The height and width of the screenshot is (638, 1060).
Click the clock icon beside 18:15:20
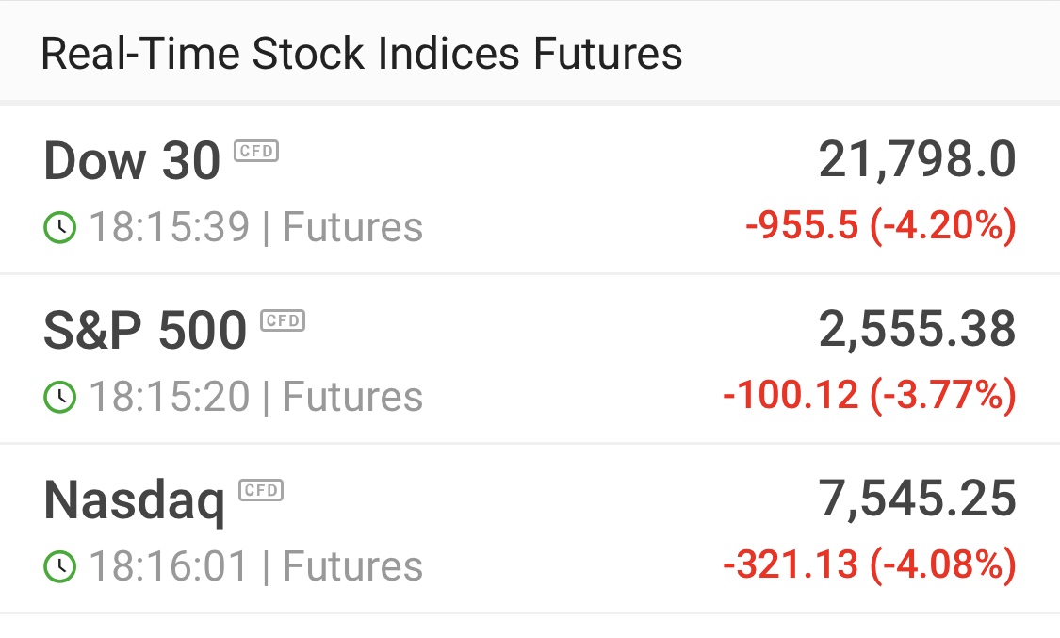(60, 397)
